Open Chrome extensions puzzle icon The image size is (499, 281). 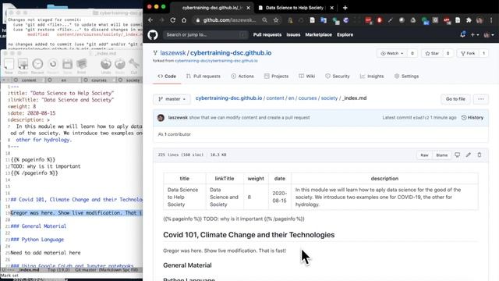point(469,20)
